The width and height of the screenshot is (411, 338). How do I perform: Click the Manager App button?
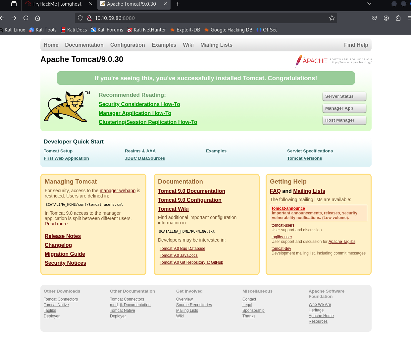tap(344, 108)
